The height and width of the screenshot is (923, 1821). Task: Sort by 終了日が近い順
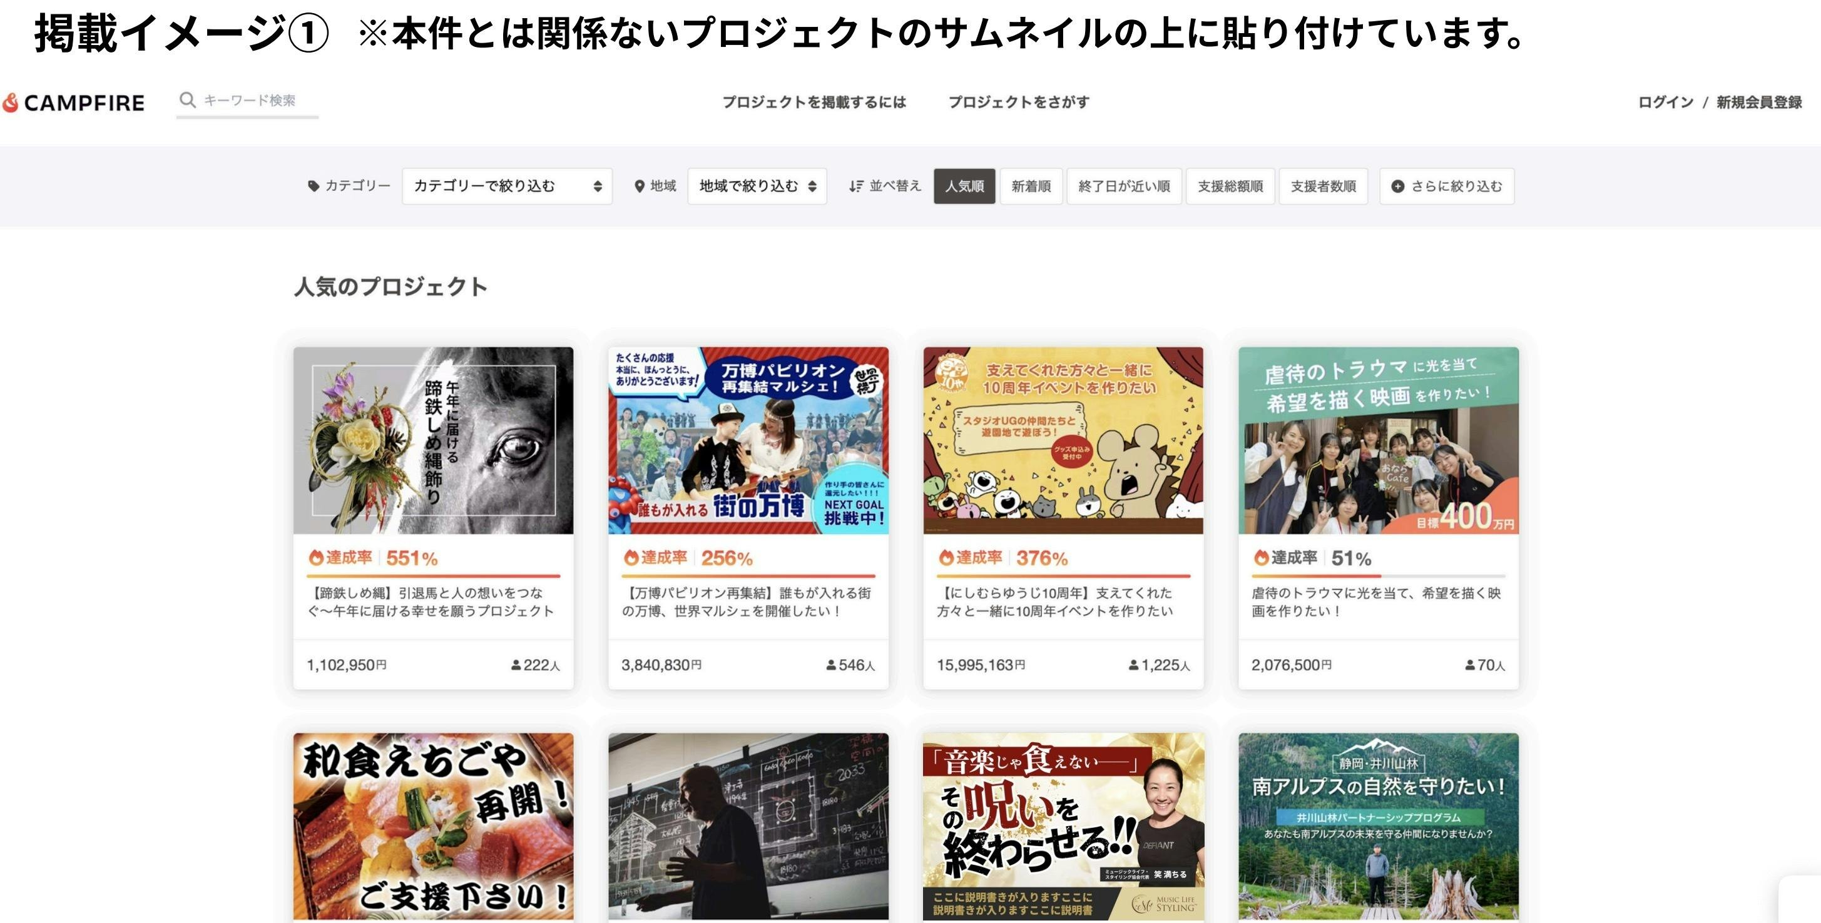[x=1124, y=186]
